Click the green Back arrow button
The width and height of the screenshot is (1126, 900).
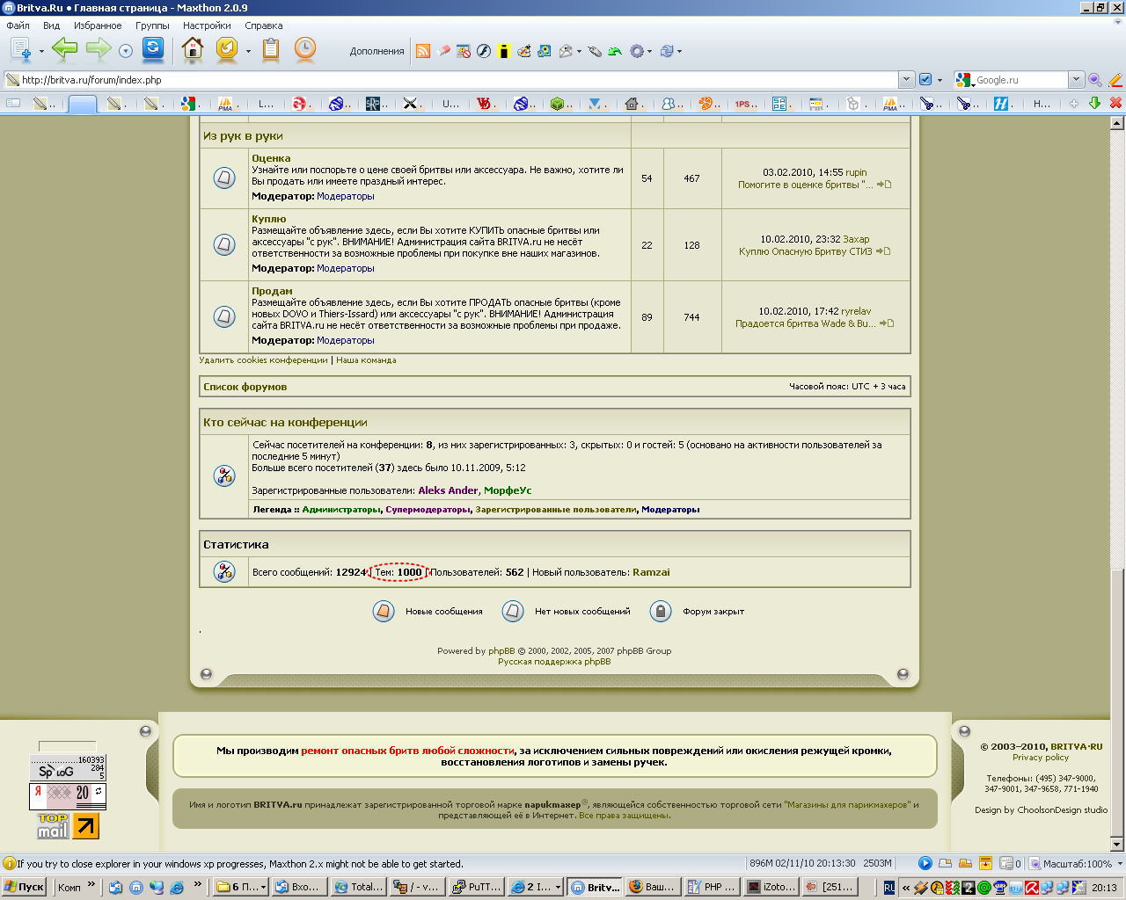click(x=64, y=49)
